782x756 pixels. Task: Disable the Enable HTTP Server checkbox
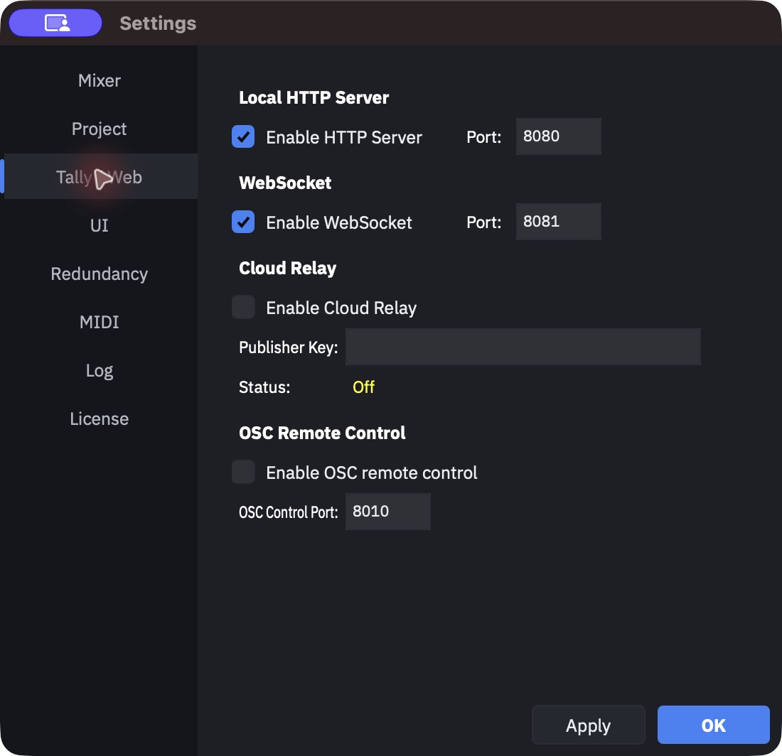[x=243, y=136]
